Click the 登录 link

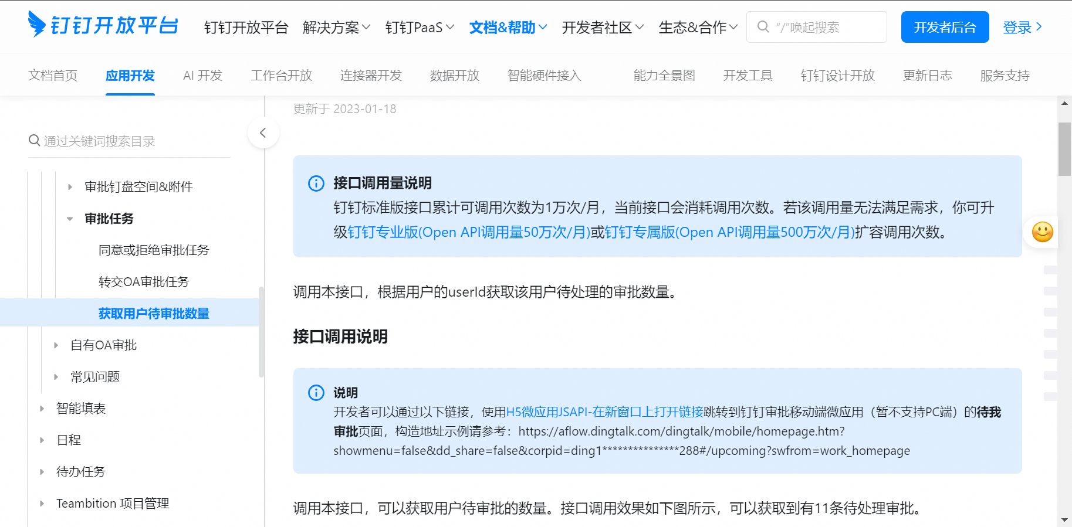[1023, 27]
